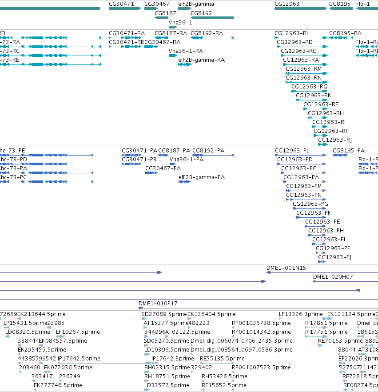Select the CG12963 gene label in top track
This screenshot has height=392, width=378.
[x=287, y=4]
